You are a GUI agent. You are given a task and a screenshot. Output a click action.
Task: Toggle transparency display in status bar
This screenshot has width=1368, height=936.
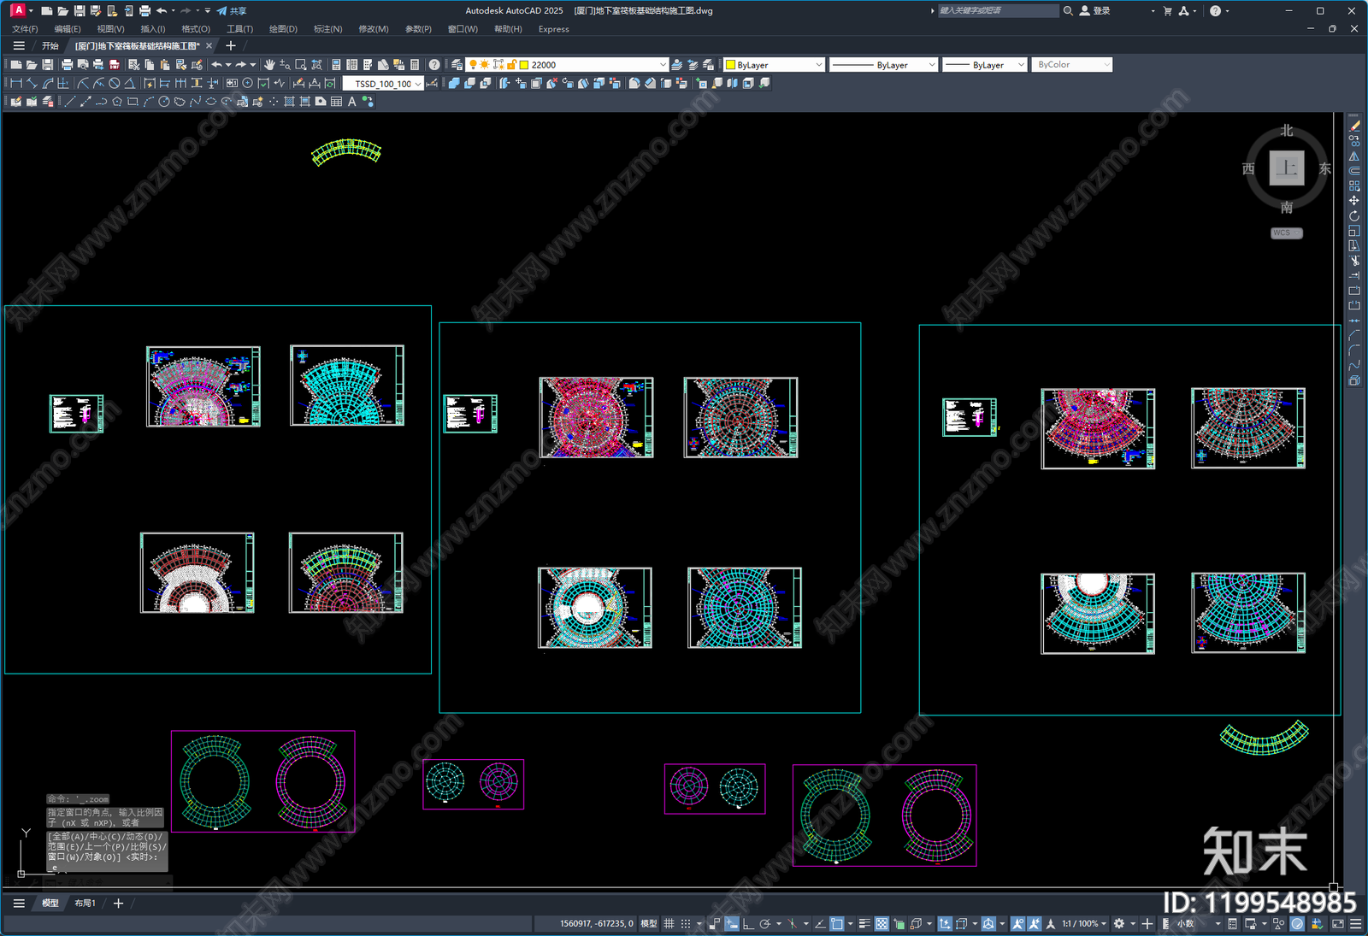(x=882, y=924)
